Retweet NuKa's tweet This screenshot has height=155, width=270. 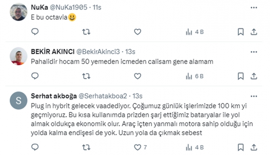[x=86, y=32]
